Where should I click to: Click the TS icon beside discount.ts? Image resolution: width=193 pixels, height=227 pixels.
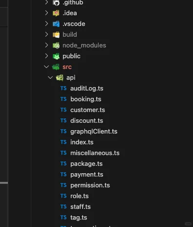pyautogui.click(x=64, y=120)
